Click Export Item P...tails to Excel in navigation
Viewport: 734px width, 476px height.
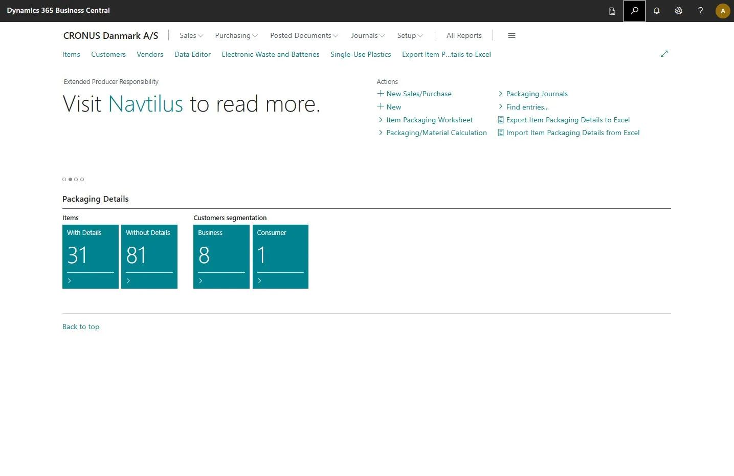(x=447, y=54)
